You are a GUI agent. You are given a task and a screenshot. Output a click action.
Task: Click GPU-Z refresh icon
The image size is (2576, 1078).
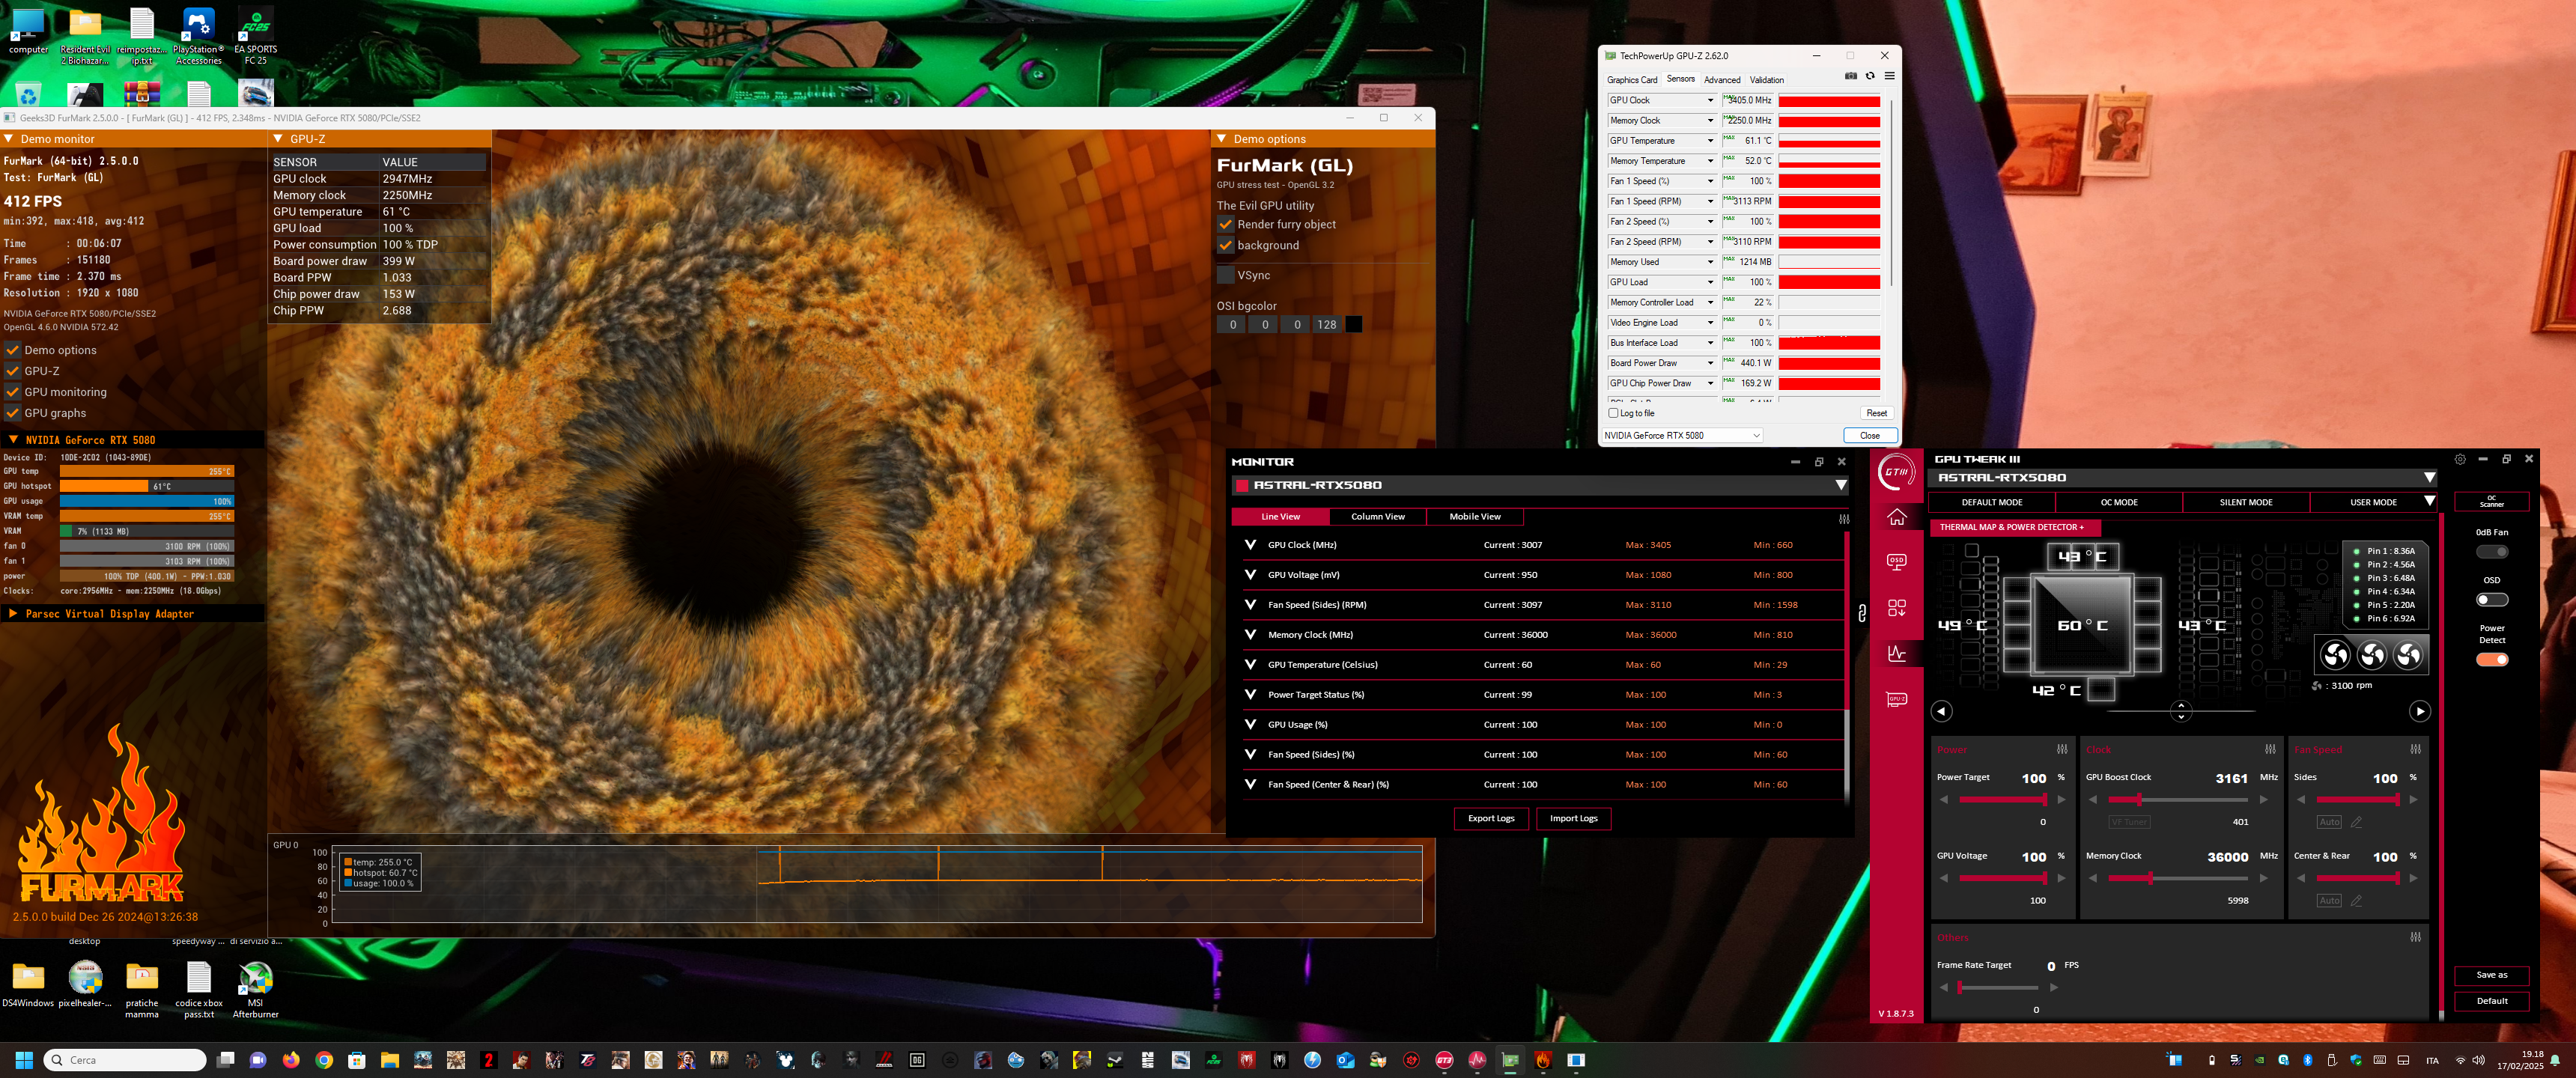coord(1869,76)
